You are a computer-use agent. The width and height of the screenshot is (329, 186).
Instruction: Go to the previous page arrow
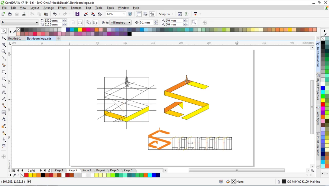tap(22, 170)
